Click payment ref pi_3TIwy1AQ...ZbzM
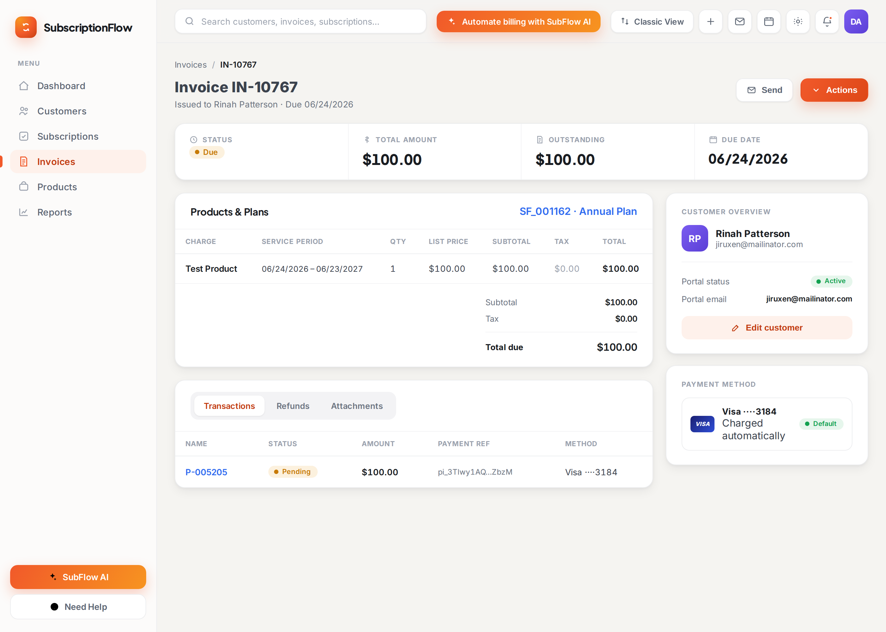886x632 pixels. click(x=475, y=472)
